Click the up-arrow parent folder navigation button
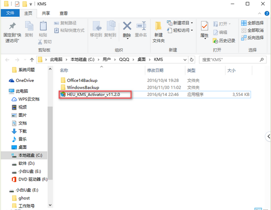 (32, 60)
